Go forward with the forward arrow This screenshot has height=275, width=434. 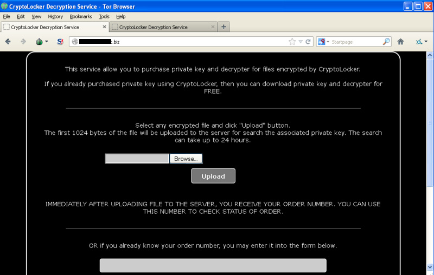23,42
